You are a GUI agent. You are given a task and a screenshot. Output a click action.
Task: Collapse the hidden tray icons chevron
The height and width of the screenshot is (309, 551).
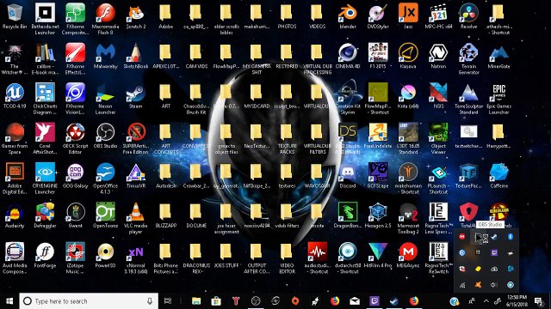(x=486, y=301)
